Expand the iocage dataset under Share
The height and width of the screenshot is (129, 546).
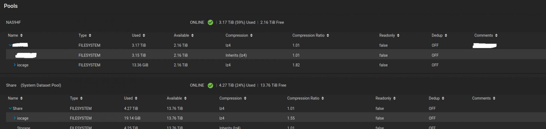(x=15, y=118)
